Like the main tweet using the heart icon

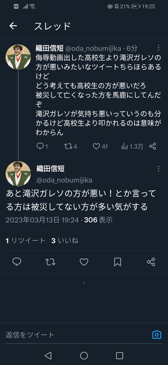84,262
